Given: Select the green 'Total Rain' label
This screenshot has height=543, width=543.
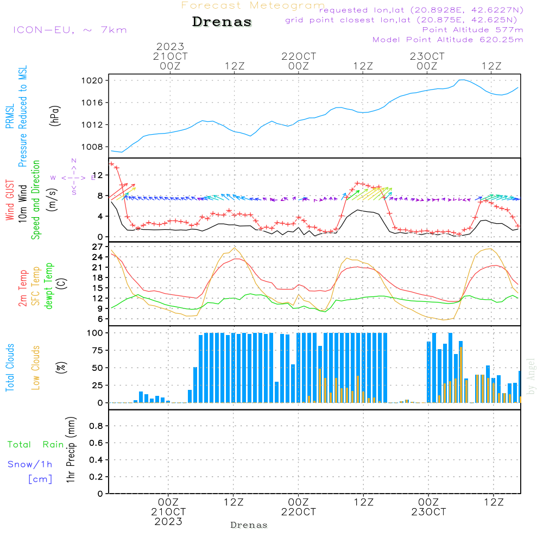Looking at the screenshot, I should point(36,445).
